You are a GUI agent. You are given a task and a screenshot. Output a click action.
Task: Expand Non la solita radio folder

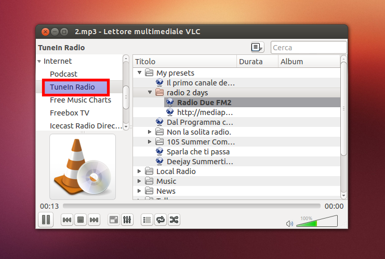pos(150,132)
